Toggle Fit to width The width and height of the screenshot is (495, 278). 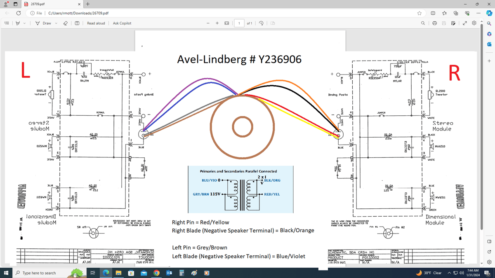(227, 23)
